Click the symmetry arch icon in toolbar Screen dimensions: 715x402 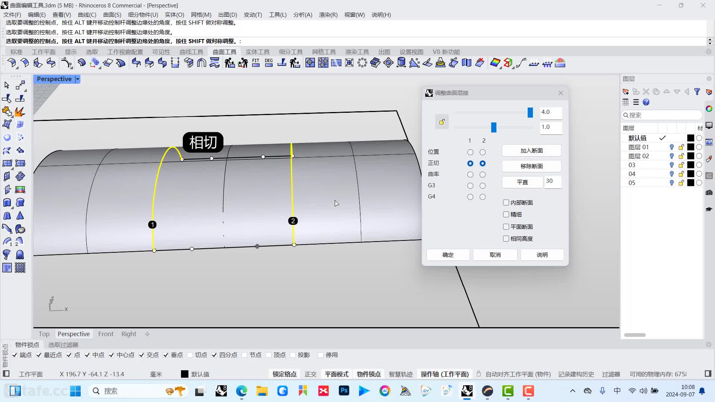pos(201,63)
